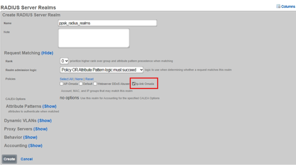Collapse the Request Matching section via Hide
Viewport: 296px width, 165px height.
click(x=47, y=53)
